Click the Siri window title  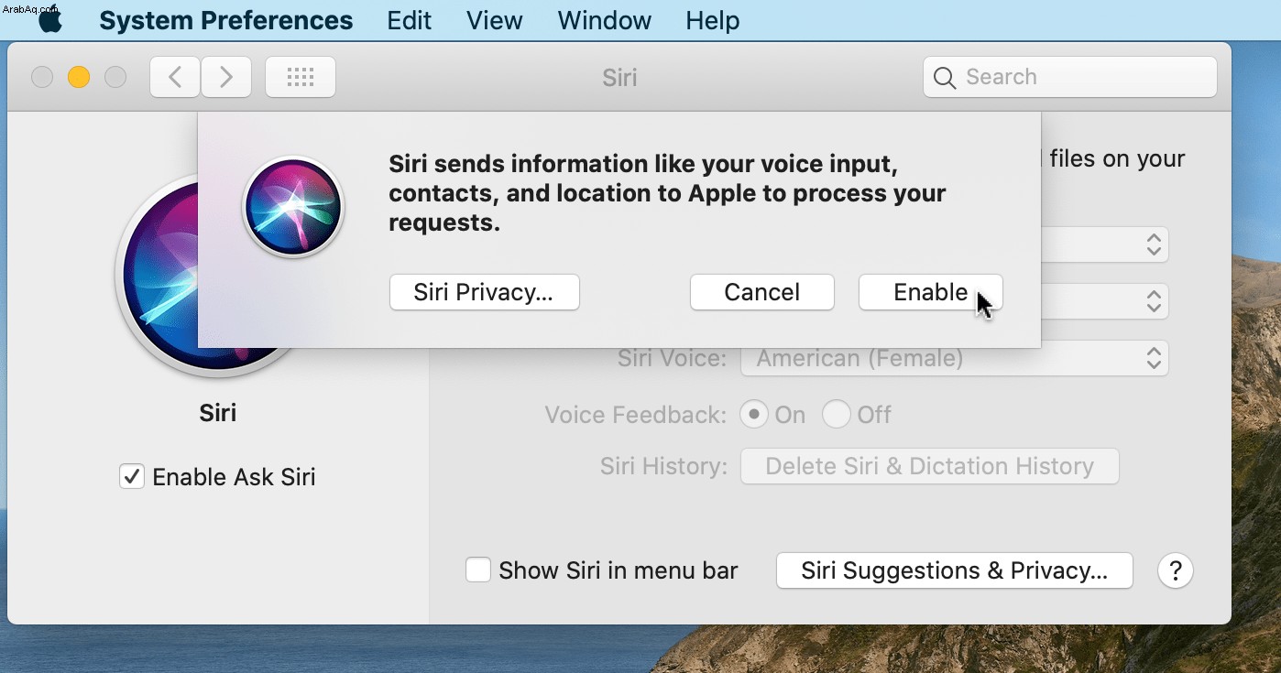pyautogui.click(x=619, y=77)
